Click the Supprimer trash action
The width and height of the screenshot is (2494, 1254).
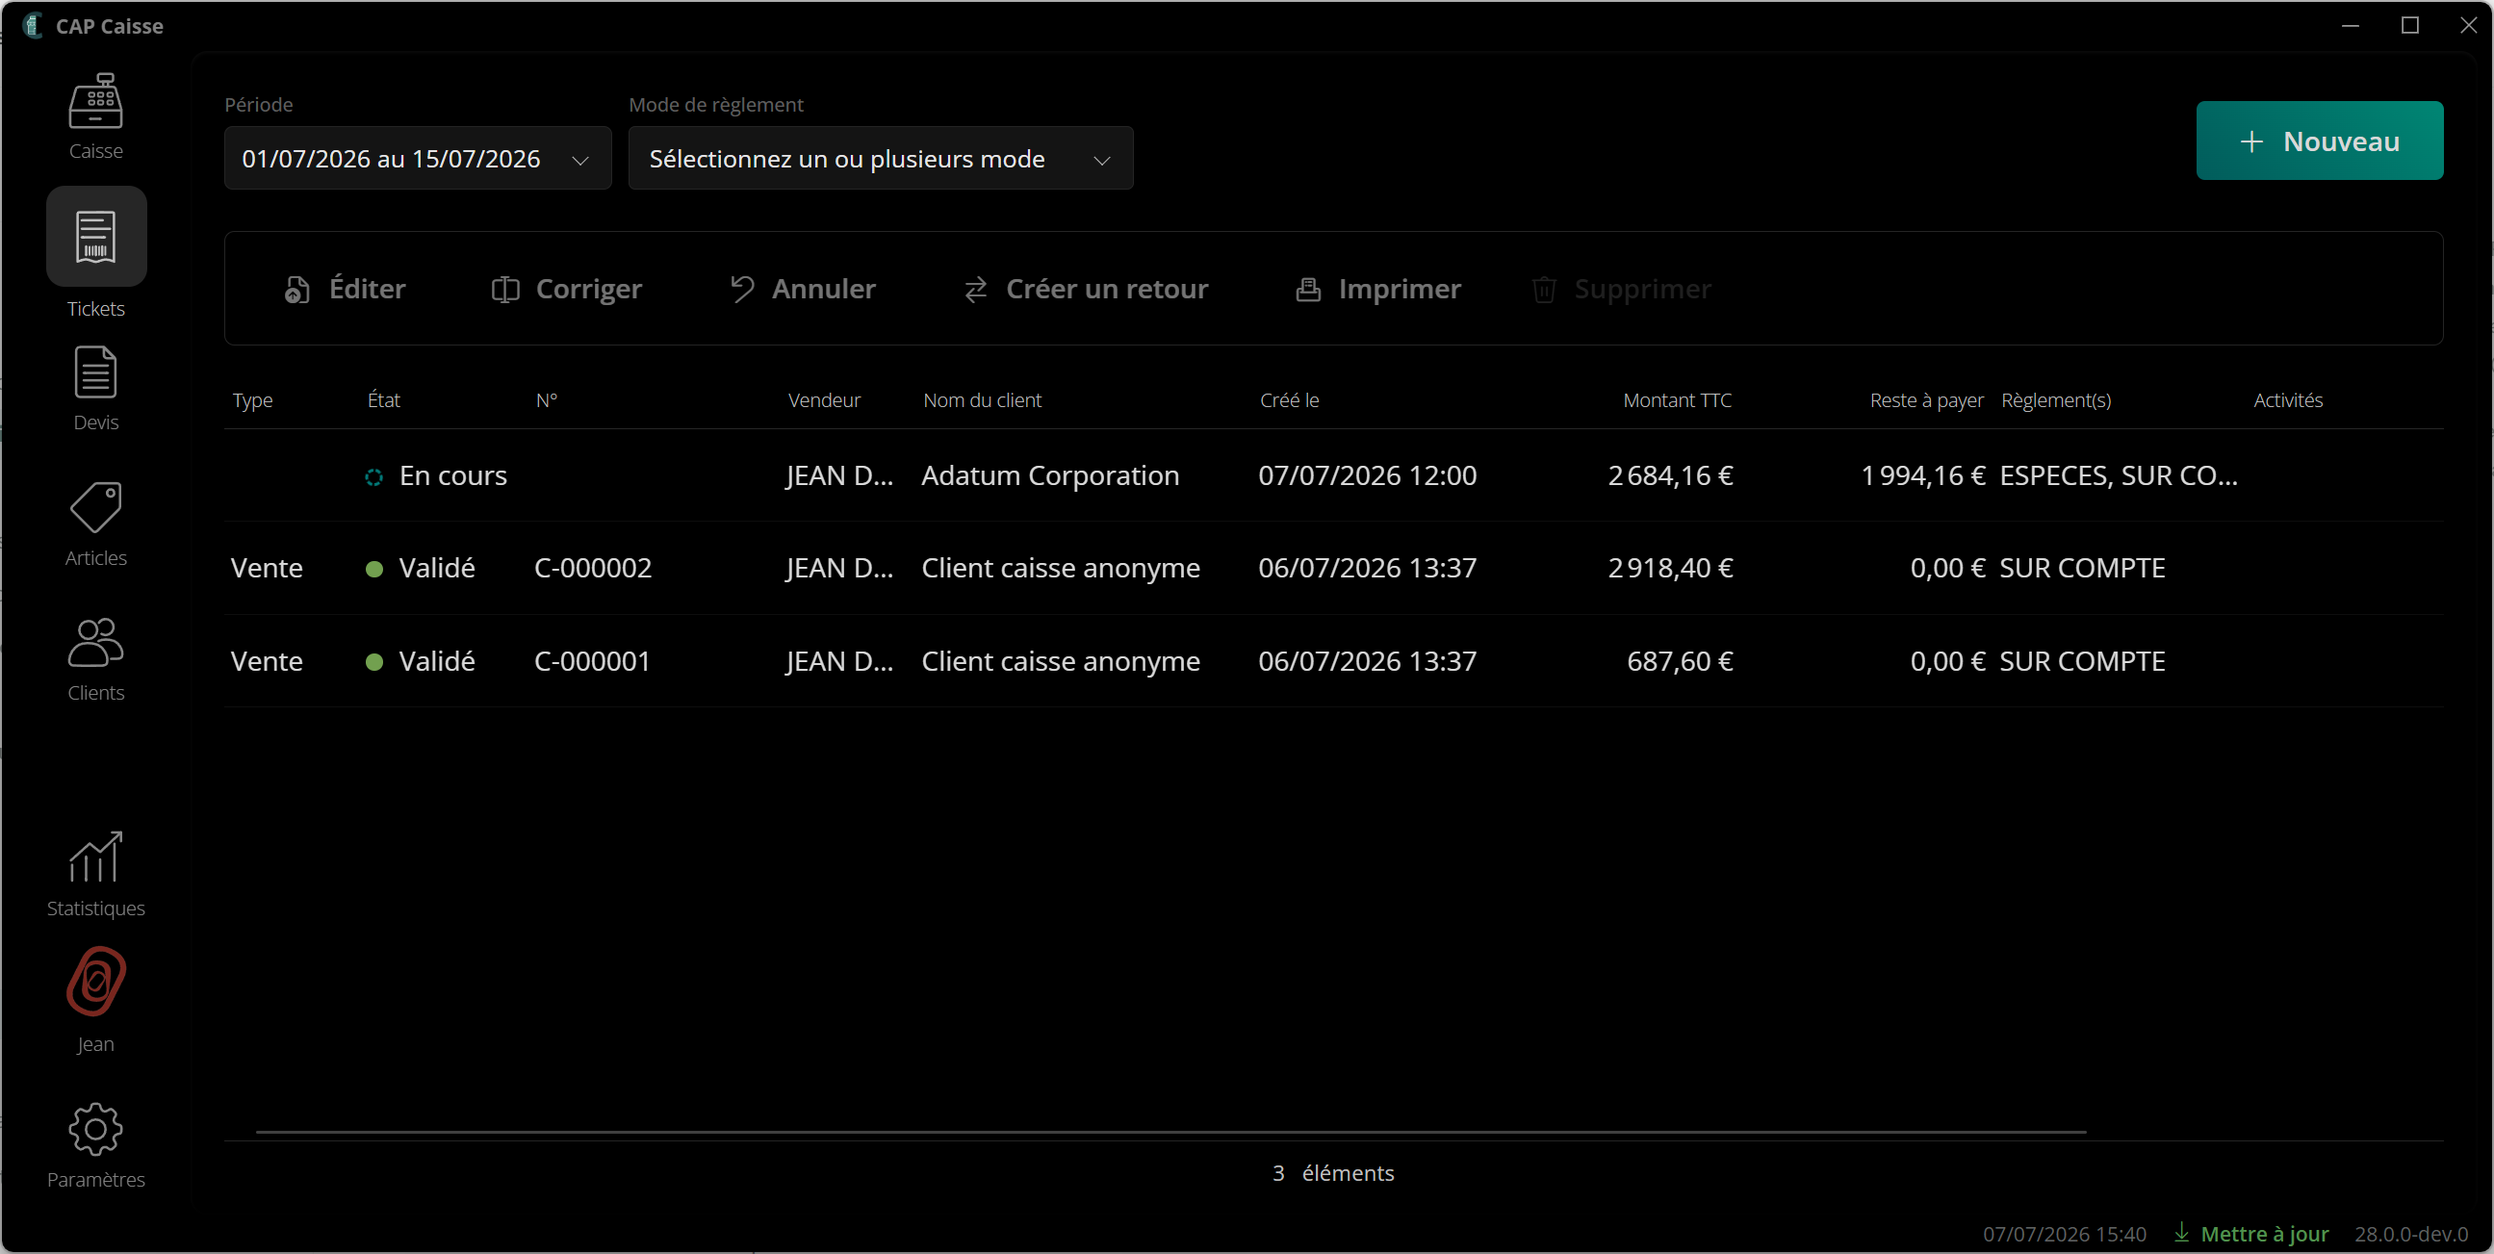coord(1622,289)
